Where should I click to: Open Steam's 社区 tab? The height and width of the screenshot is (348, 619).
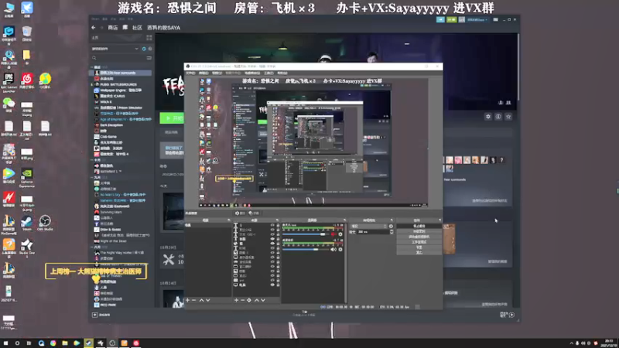point(137,28)
